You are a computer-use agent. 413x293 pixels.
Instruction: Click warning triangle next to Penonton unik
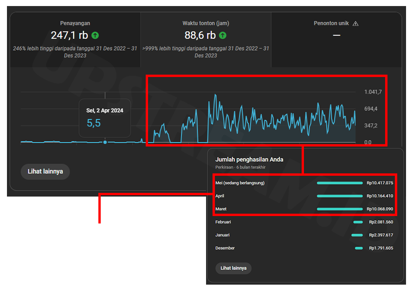pyautogui.click(x=355, y=24)
